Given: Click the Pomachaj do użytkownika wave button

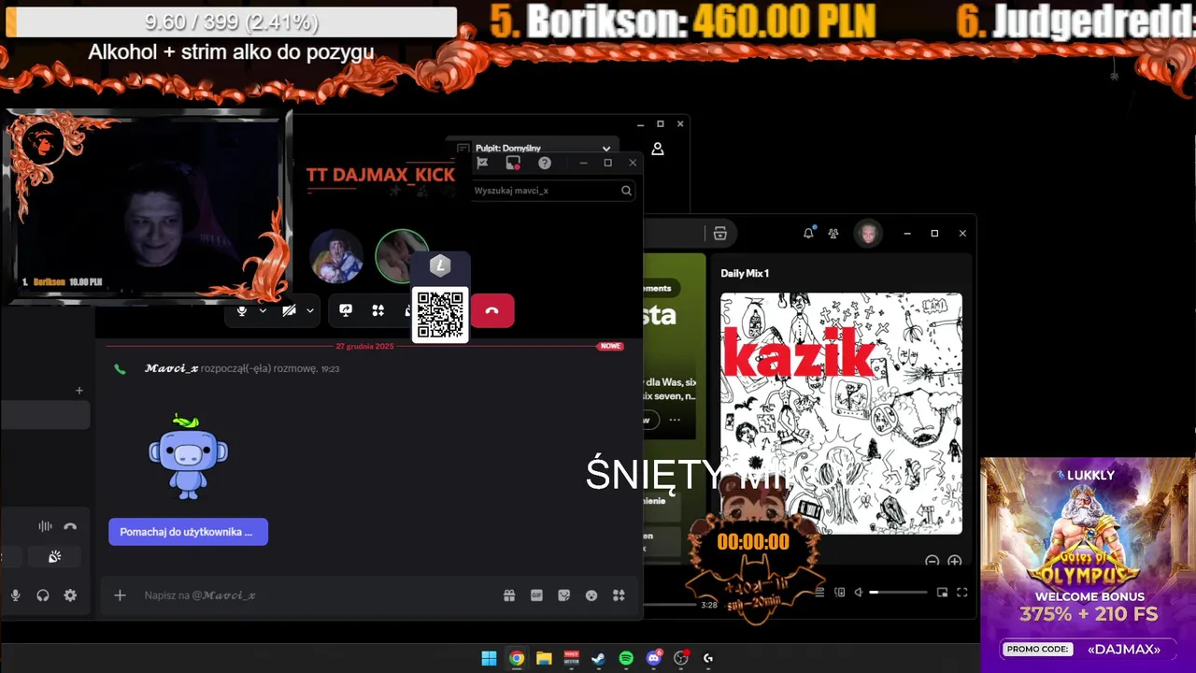Looking at the screenshot, I should pos(188,532).
